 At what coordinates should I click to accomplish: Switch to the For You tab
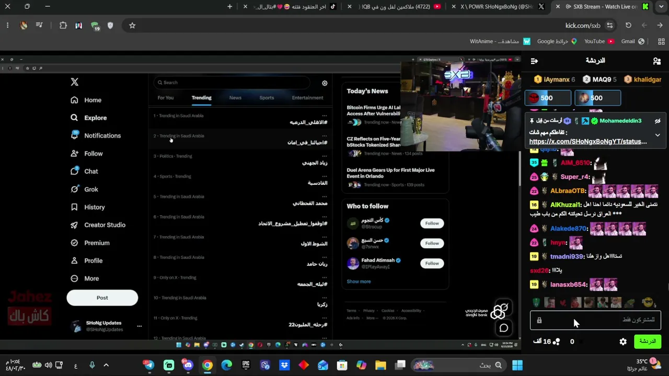[166, 98]
